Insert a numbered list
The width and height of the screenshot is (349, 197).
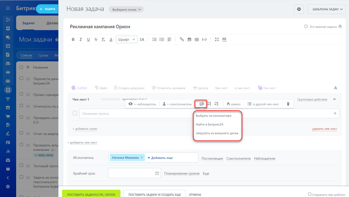point(154,39)
